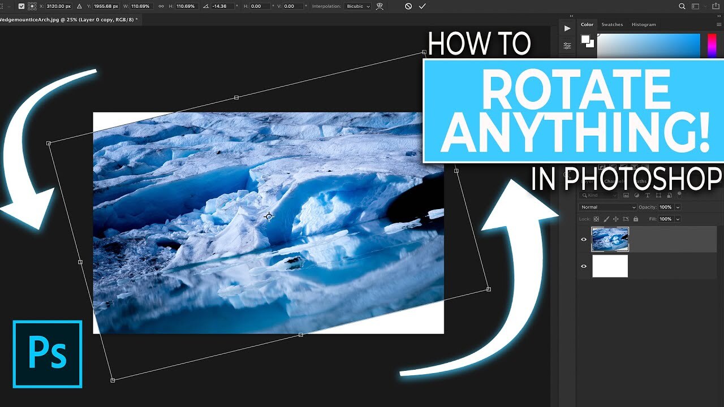Select the ice photo layer thumbnail
Viewport: 724px width, 407px height.
point(610,239)
